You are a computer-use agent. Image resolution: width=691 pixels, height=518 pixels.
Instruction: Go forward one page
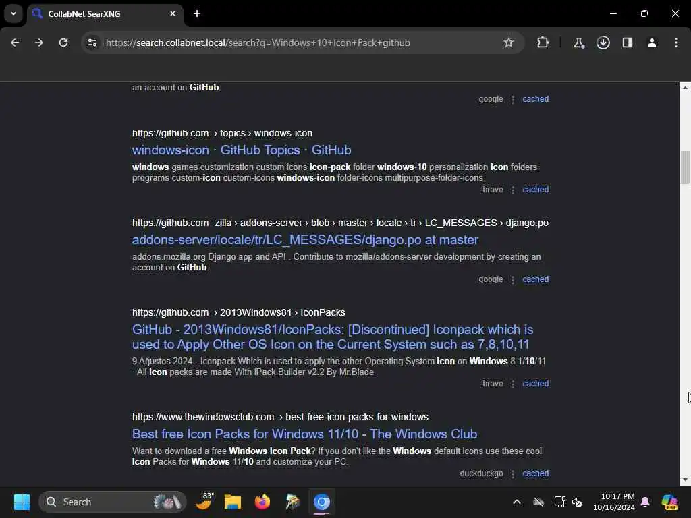[39, 42]
